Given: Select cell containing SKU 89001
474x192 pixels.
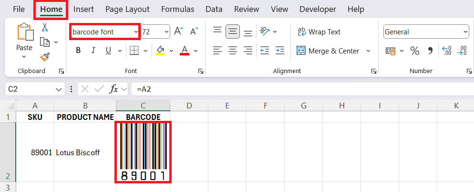Looking at the screenshot, I should tap(35, 152).
